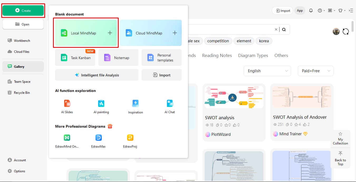Click Back to Top
The width and height of the screenshot is (356, 182).
[340, 158]
